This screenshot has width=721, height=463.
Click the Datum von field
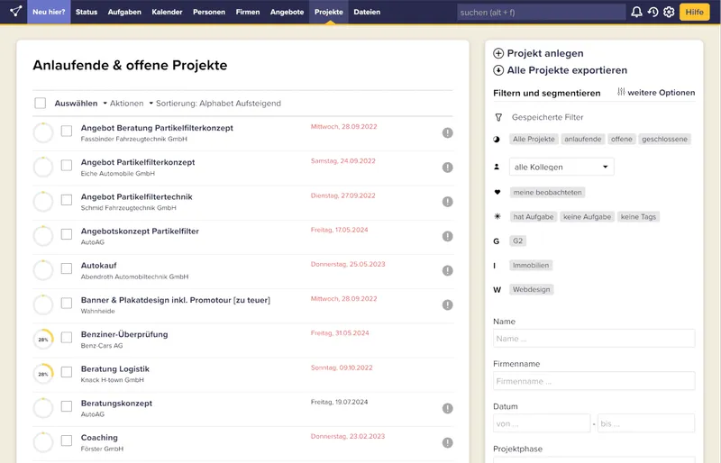(542, 423)
